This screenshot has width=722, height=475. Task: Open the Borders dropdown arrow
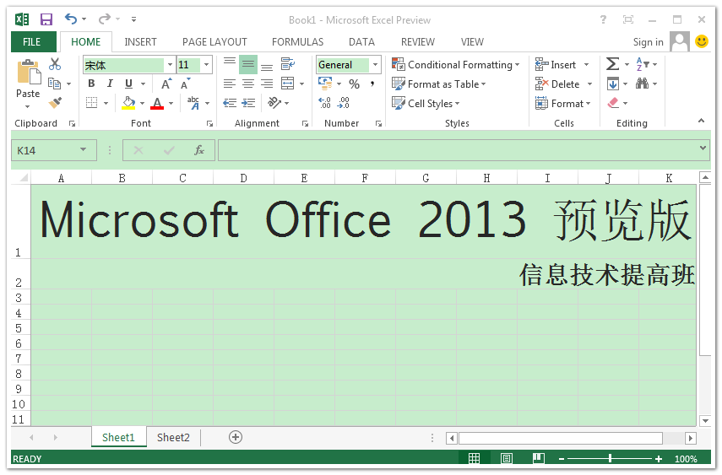(x=106, y=103)
